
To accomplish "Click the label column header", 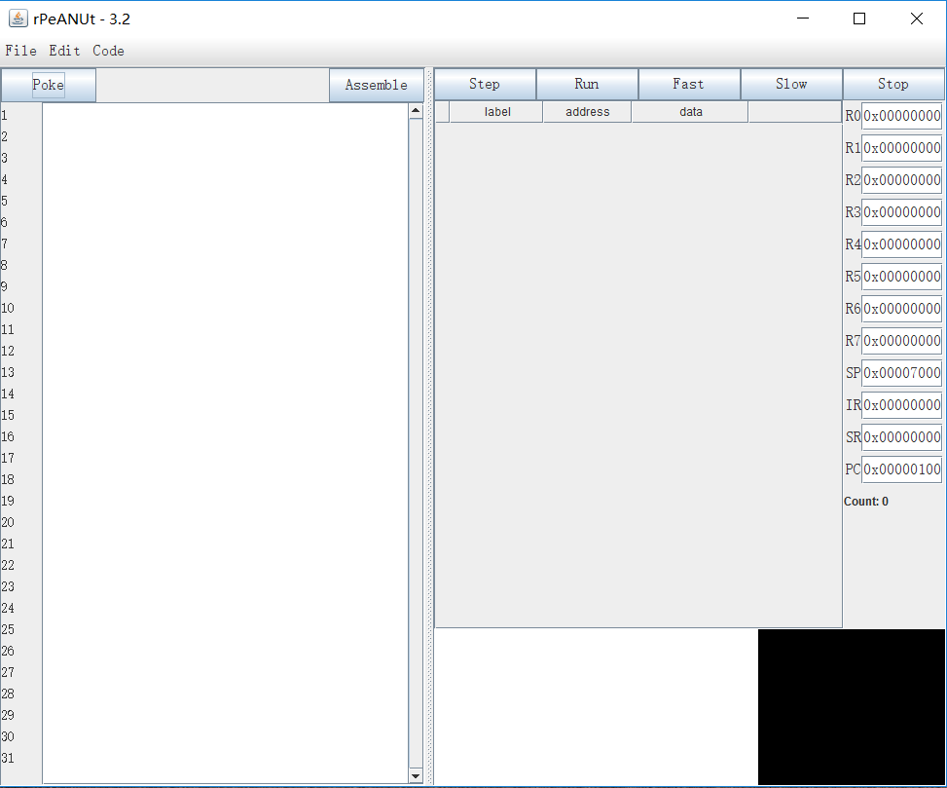I will 496,112.
